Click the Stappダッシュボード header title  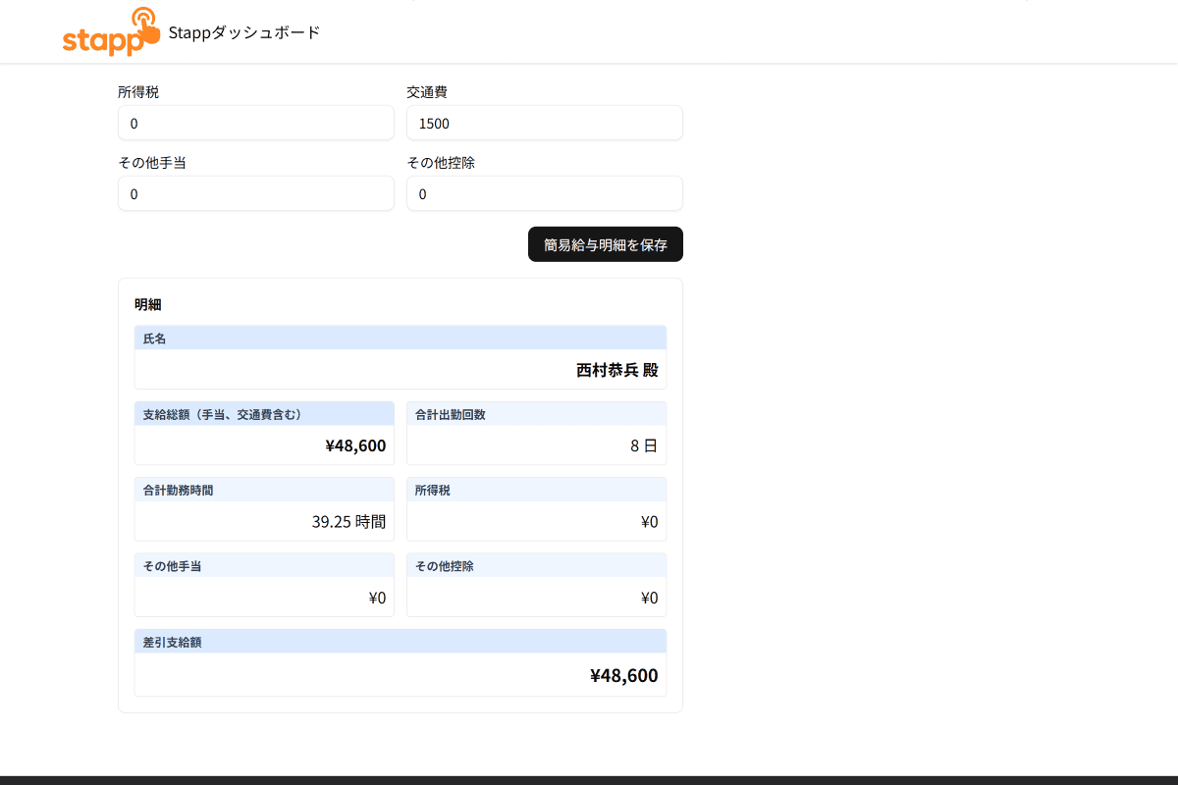click(244, 32)
